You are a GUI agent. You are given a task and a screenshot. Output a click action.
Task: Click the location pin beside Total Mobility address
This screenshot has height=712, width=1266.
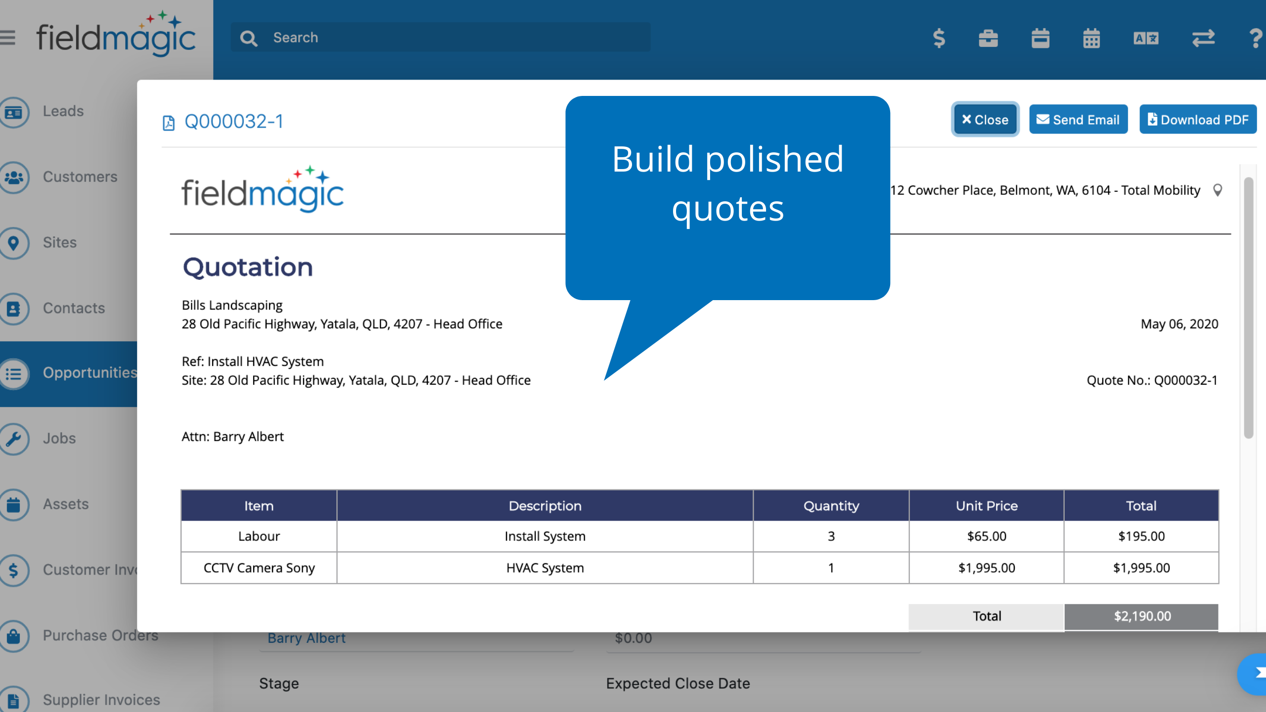pos(1218,190)
